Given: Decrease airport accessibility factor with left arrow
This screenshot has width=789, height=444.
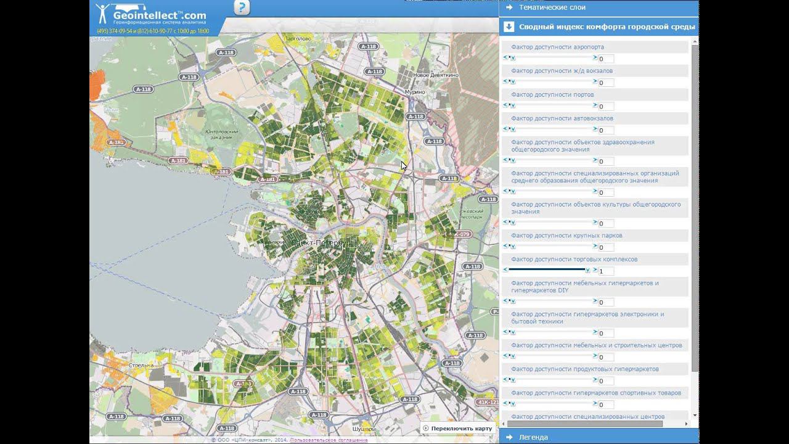Looking at the screenshot, I should (505, 57).
